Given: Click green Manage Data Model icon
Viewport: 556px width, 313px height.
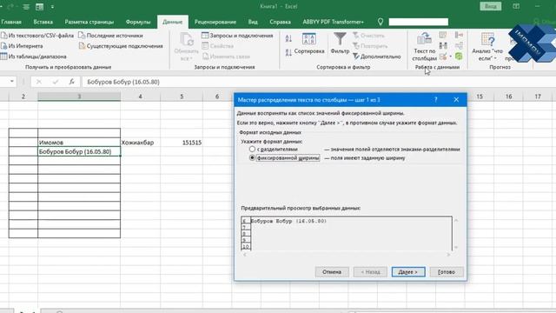Looking at the screenshot, I should [459, 56].
